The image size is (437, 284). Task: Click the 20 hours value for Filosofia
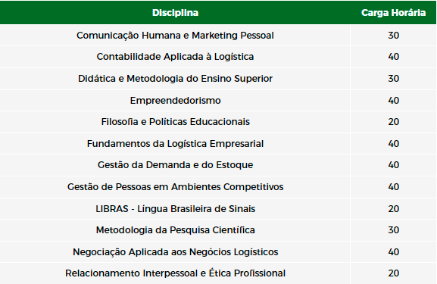pyautogui.click(x=394, y=122)
